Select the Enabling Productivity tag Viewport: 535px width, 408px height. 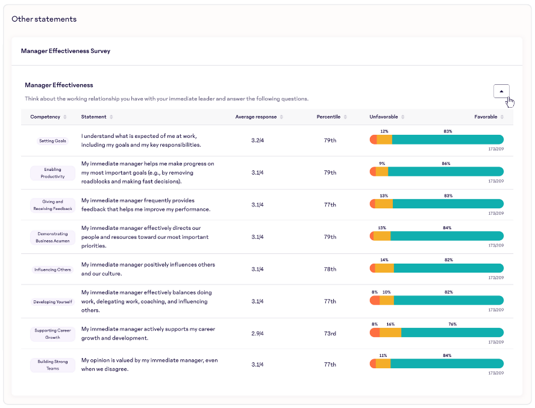click(x=52, y=173)
